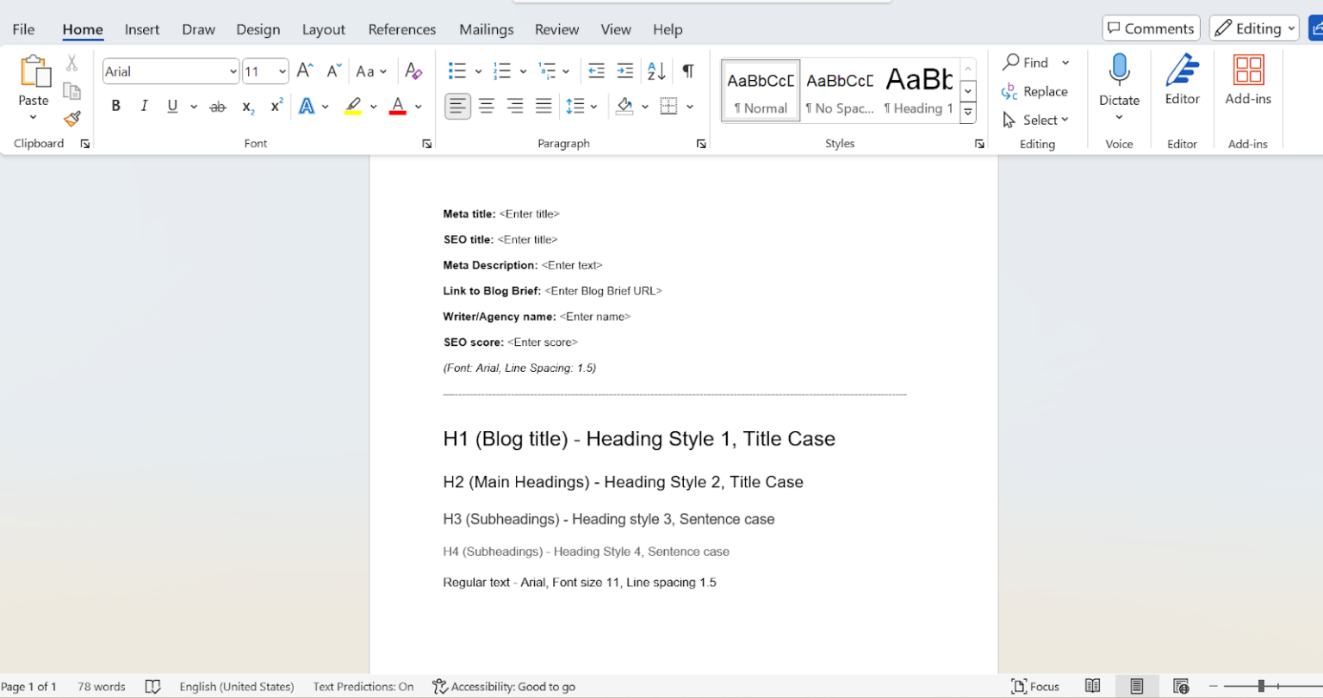The image size is (1323, 698).
Task: Open the Line Spacing dropdown
Action: pyautogui.click(x=582, y=106)
